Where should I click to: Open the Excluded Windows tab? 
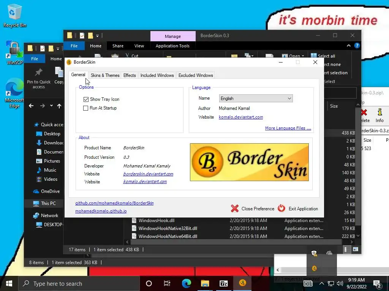(x=196, y=75)
